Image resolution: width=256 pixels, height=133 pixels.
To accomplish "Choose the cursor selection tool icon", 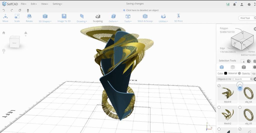I will pyautogui.click(x=242, y=61).
